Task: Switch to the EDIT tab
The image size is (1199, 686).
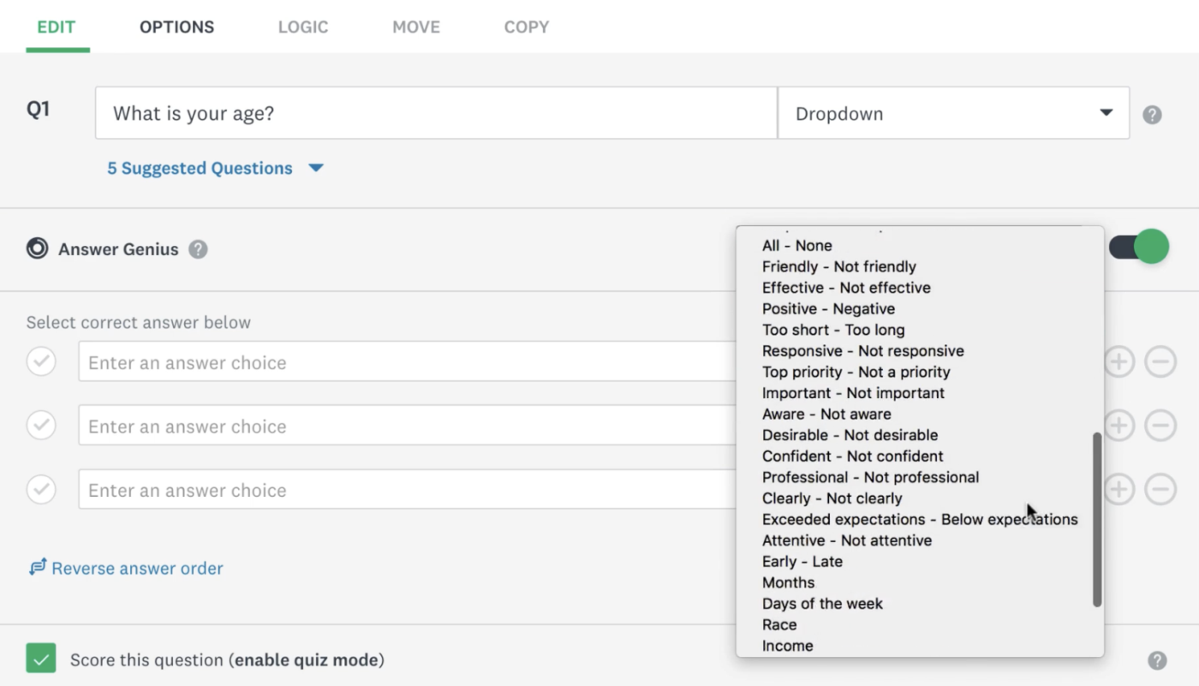Action: [57, 27]
